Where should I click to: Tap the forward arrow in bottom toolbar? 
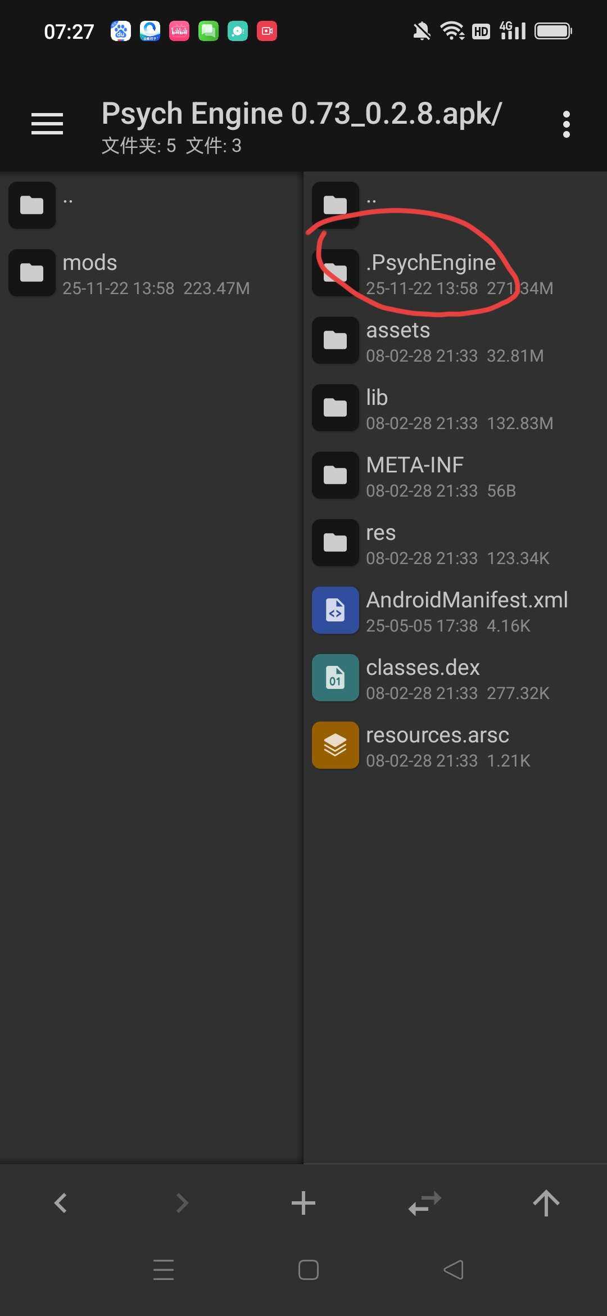[x=182, y=1203]
